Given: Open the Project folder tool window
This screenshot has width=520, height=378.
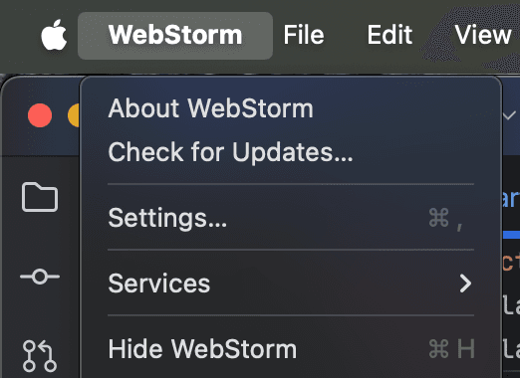Looking at the screenshot, I should tap(40, 197).
